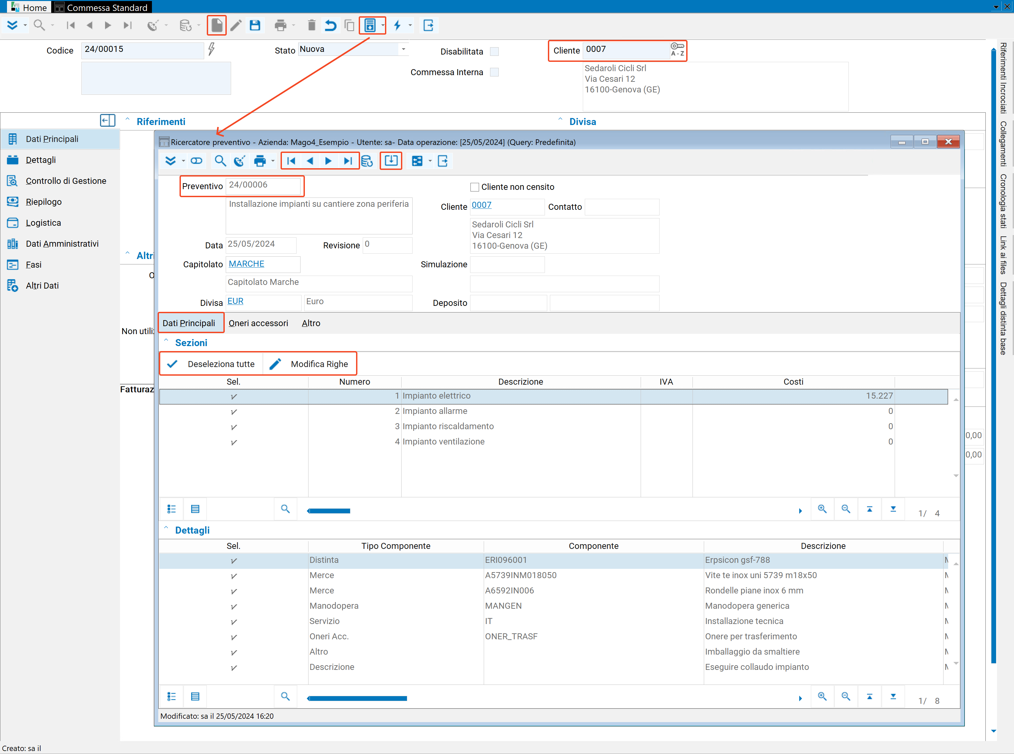Click the collapse sidebar panel icon

pos(108,120)
